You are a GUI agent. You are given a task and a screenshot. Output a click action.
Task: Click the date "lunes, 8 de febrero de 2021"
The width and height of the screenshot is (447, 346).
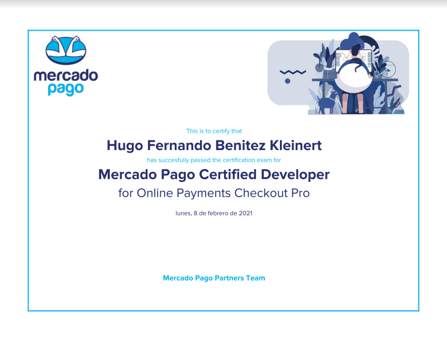click(x=214, y=213)
